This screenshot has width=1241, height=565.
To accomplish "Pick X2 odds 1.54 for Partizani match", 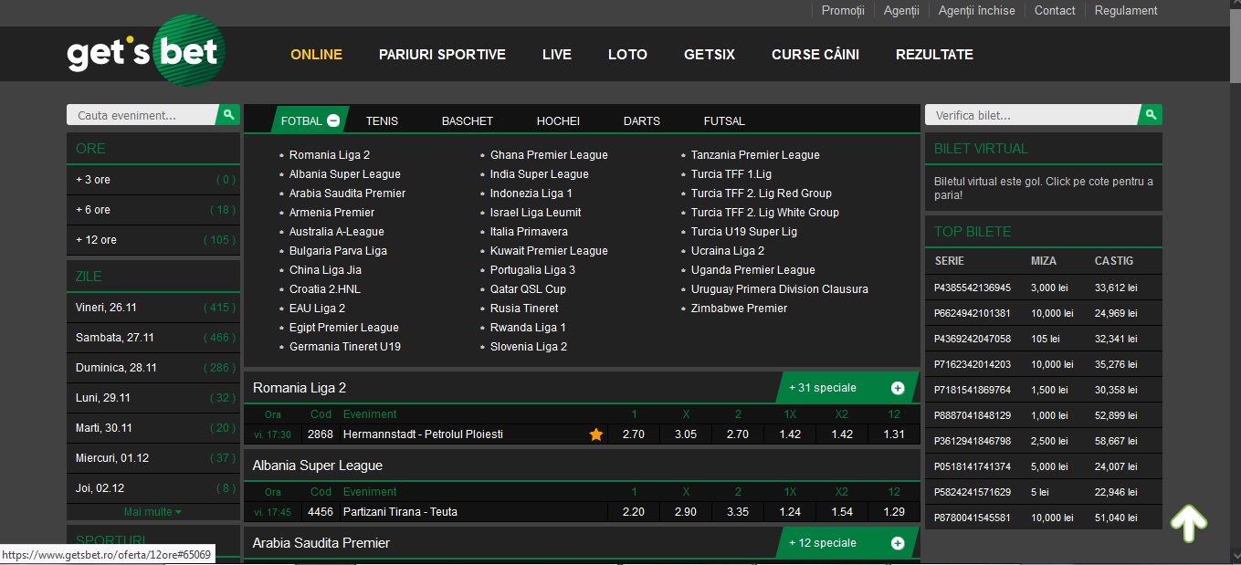I will 842,512.
